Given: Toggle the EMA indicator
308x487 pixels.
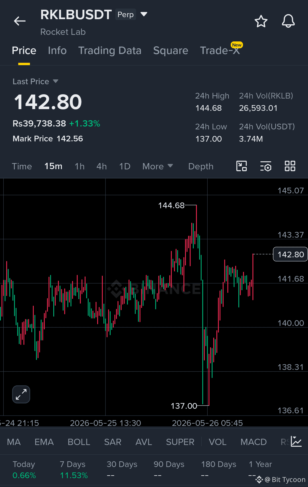Looking at the screenshot, I should 44,442.
